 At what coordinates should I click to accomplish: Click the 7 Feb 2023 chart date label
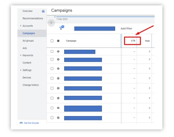[x=62, y=19]
